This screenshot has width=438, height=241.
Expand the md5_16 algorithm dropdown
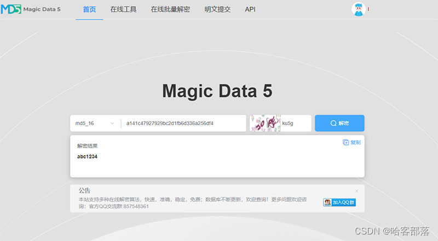click(95, 124)
